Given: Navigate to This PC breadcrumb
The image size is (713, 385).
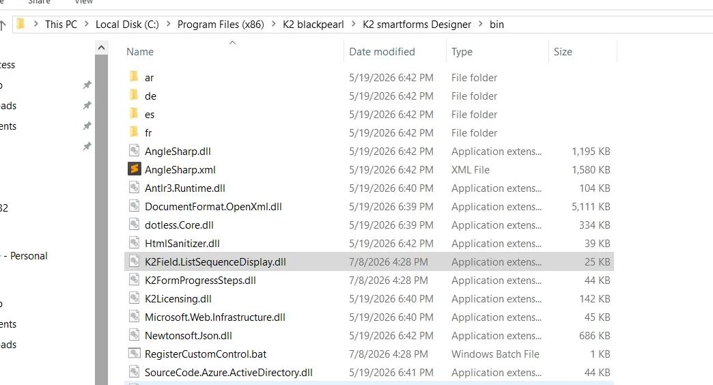Looking at the screenshot, I should pos(61,25).
